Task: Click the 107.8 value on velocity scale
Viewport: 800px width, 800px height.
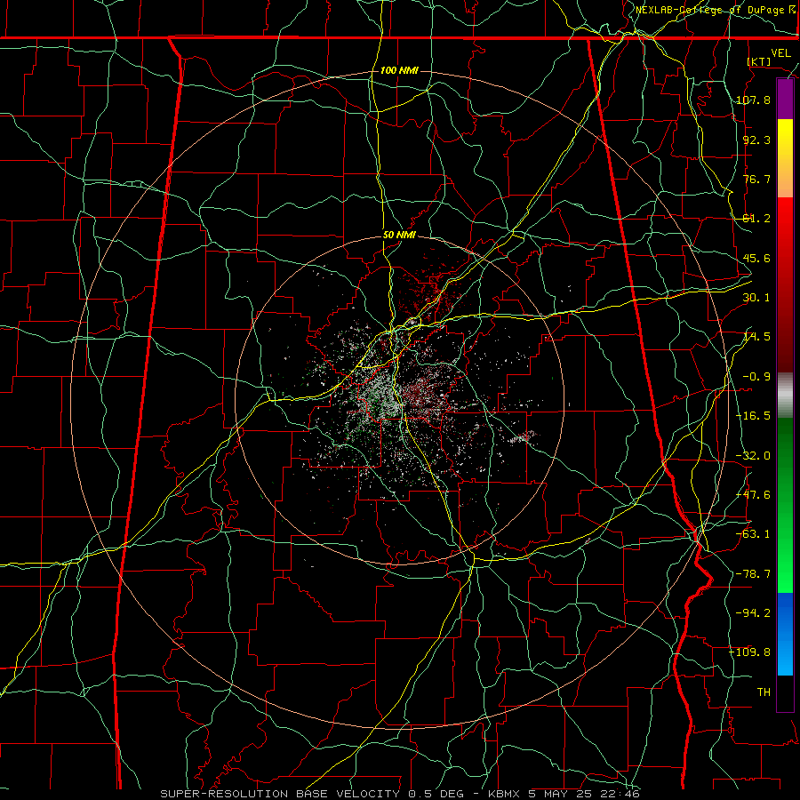Action: (x=754, y=100)
